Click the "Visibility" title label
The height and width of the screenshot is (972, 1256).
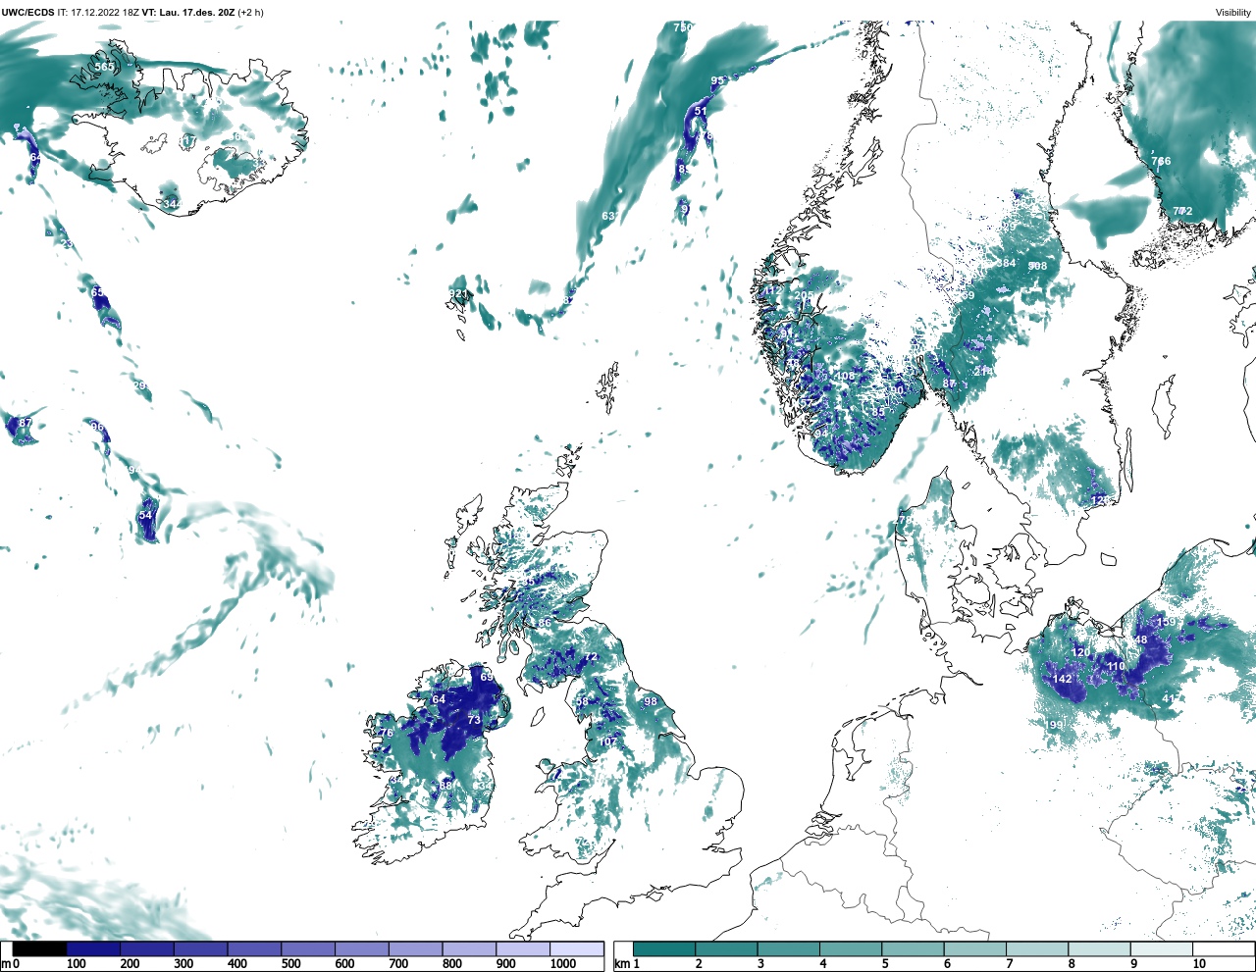point(1233,12)
